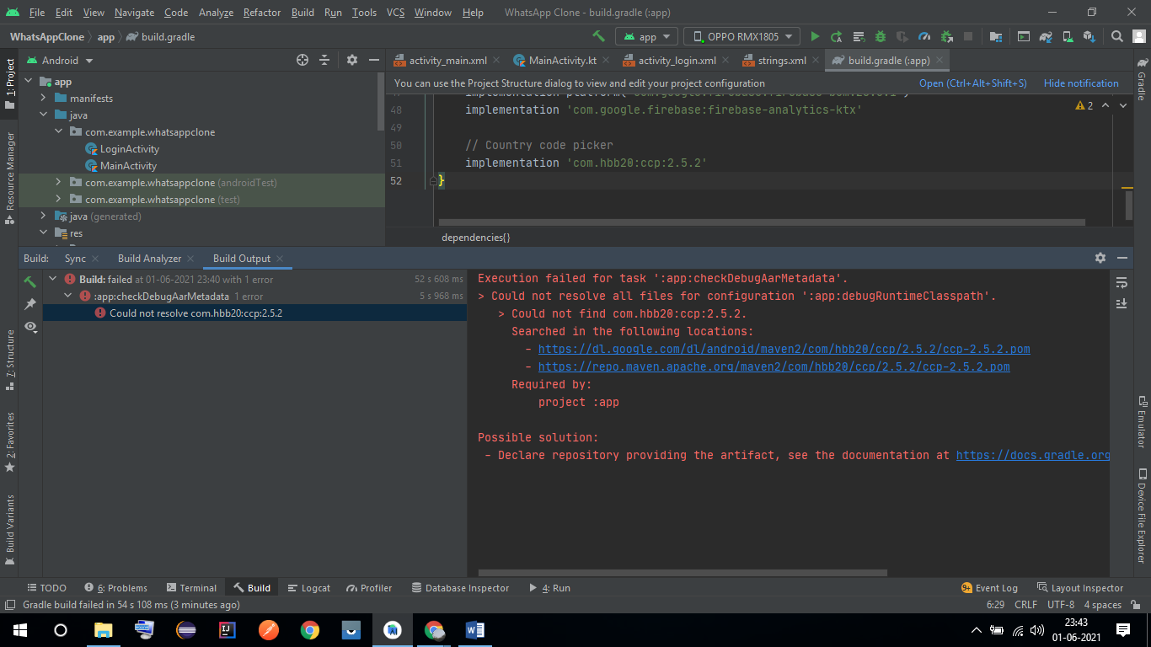Open the repo.maven.apache.org pom link
Screen dimensions: 1151x647
[x=774, y=366]
